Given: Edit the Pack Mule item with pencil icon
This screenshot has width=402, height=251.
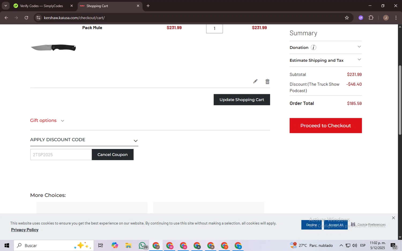Looking at the screenshot, I should [x=255, y=81].
